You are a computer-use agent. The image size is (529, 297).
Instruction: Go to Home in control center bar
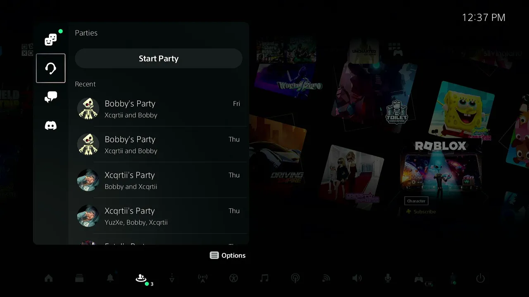(49, 278)
